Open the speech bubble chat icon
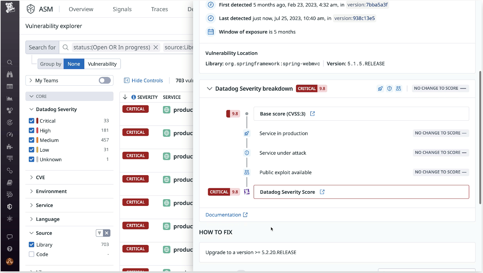The image size is (483, 273). [x=10, y=237]
